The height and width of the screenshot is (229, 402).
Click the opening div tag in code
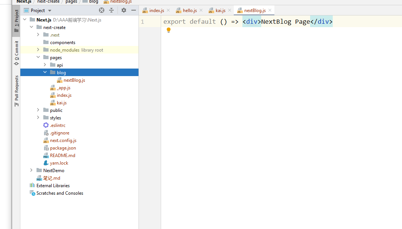pos(252,21)
